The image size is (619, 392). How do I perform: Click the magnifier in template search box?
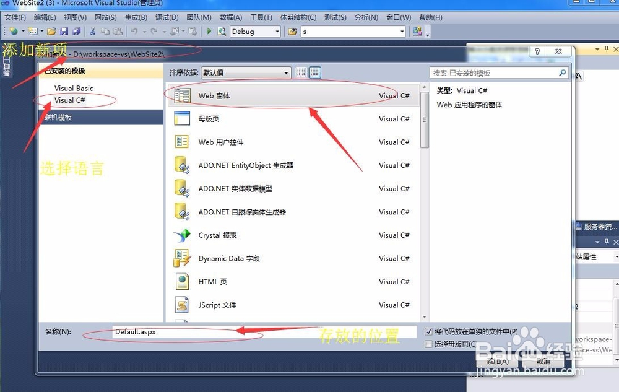(x=562, y=72)
